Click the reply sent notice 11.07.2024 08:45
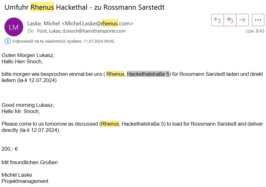This screenshot has width=266, height=187. (64, 41)
